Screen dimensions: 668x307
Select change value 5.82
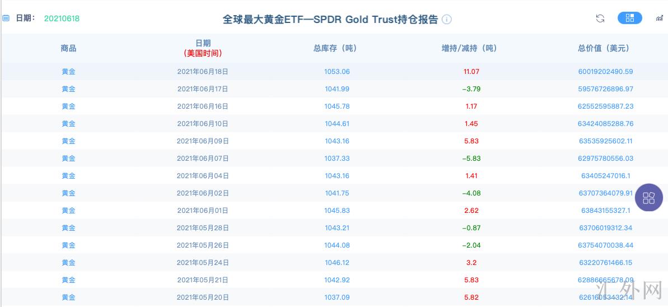471,297
